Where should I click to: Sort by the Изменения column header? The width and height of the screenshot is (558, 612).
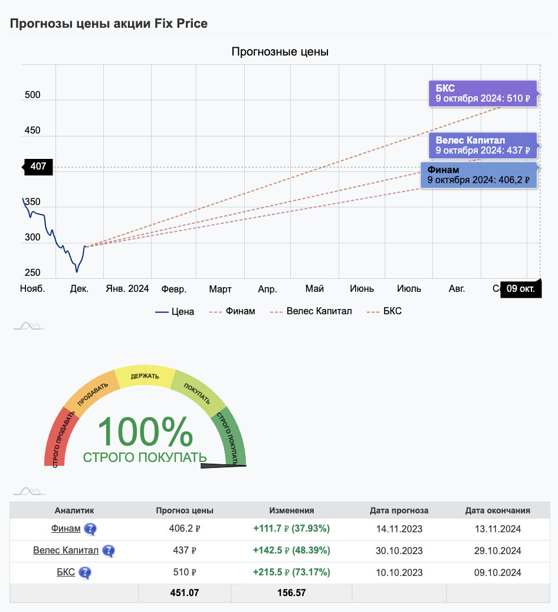point(291,510)
